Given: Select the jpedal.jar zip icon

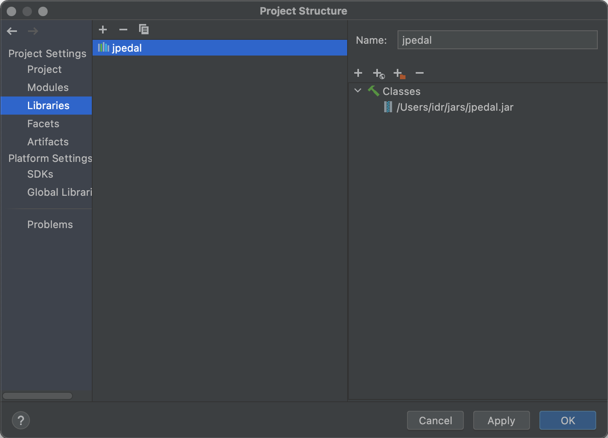Looking at the screenshot, I should 389,107.
